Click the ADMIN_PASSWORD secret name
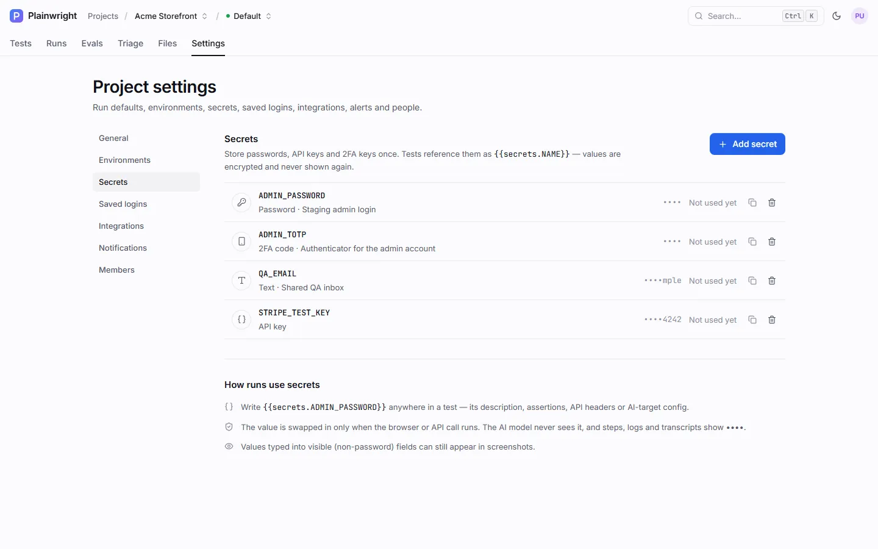 coord(291,196)
